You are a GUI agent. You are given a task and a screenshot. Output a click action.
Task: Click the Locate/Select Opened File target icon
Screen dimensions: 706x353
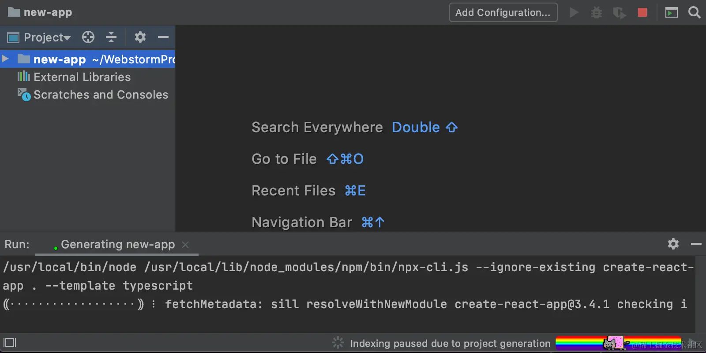click(x=88, y=37)
